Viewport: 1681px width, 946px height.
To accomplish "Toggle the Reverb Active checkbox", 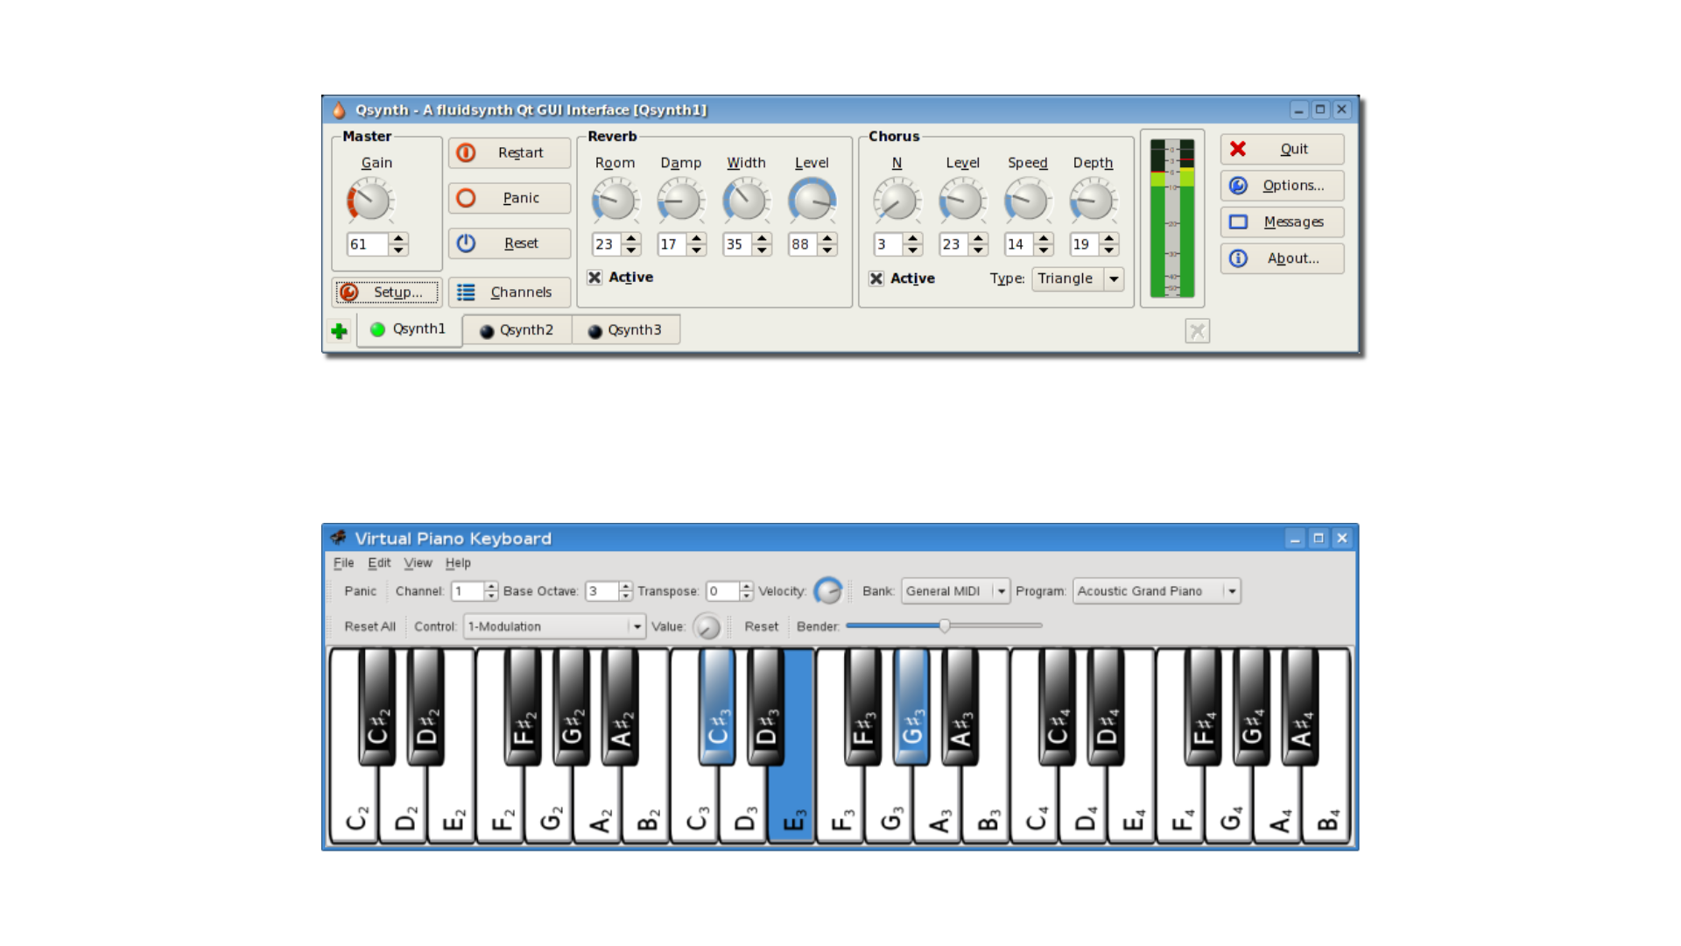I will click(594, 278).
